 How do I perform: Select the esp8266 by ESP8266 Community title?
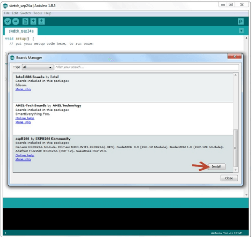pos(43,139)
